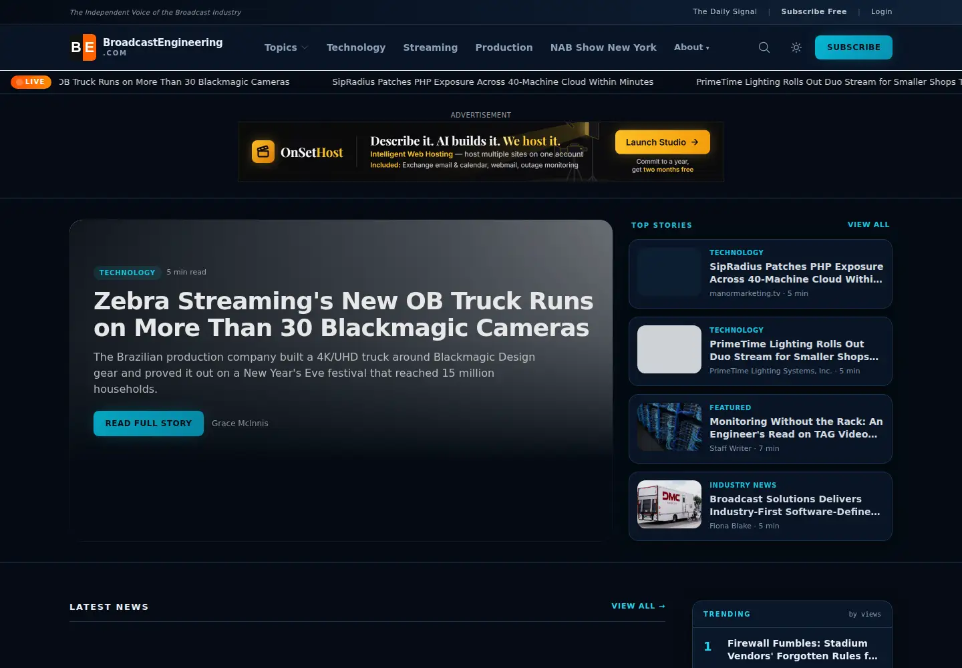This screenshot has width=962, height=668.
Task: Click the Login link
Action: pos(881,11)
